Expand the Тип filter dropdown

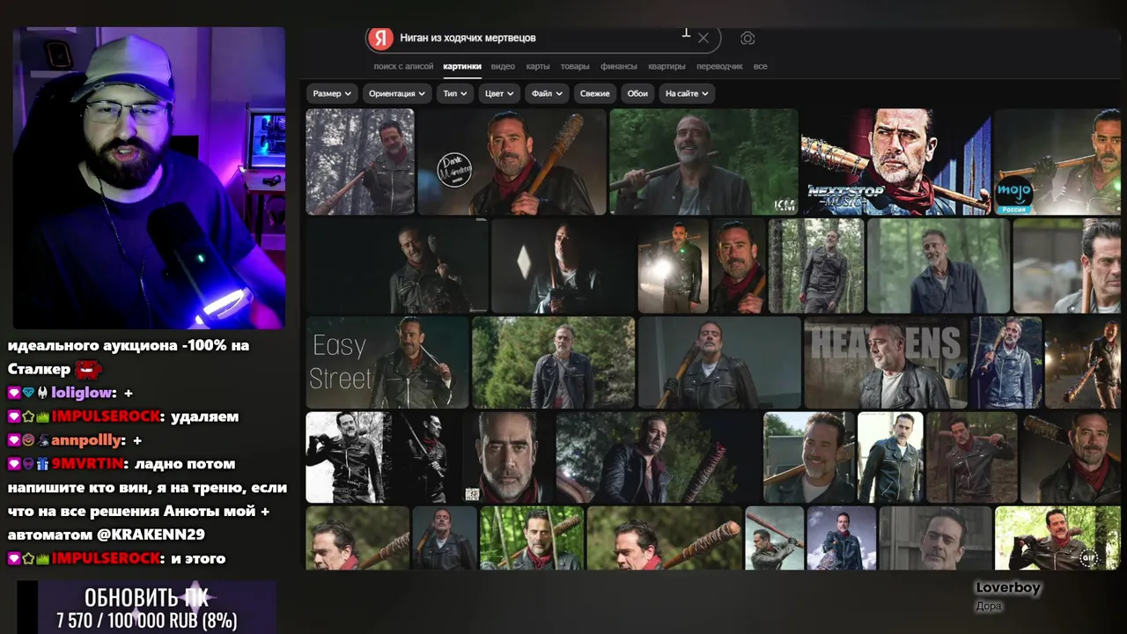pyautogui.click(x=455, y=93)
